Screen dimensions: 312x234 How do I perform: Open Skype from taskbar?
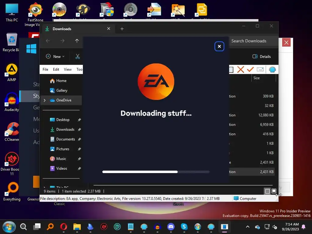coord(184,227)
